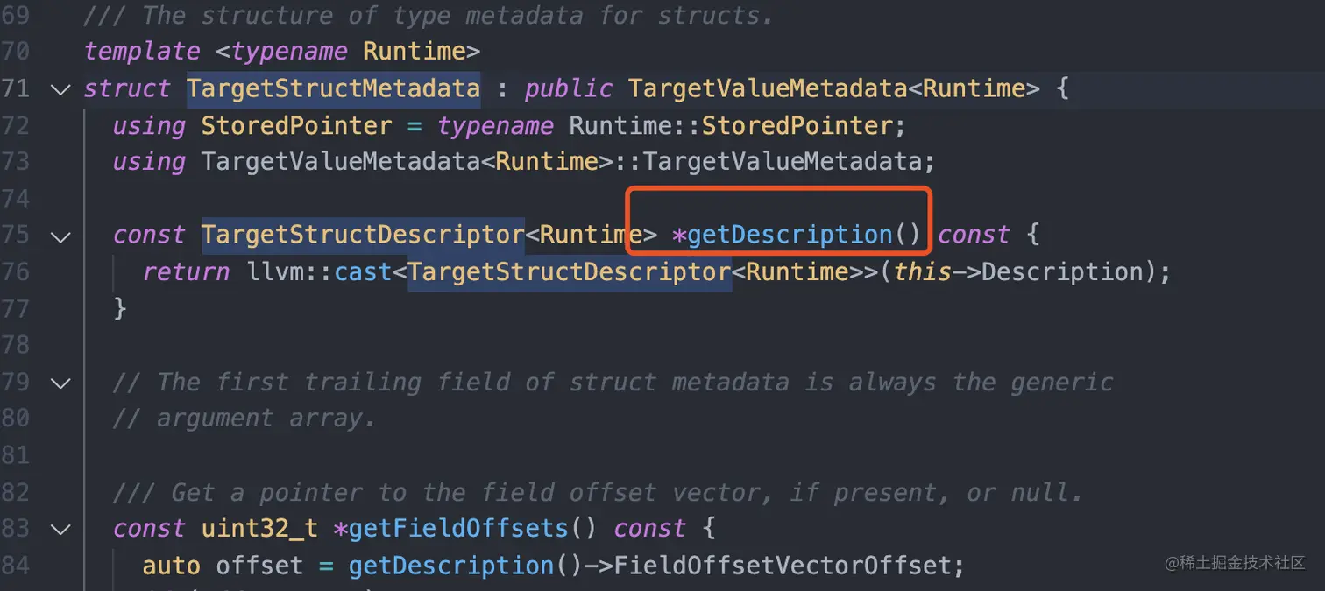The image size is (1325, 591).
Task: Fold the getDescription function at line 75
Action: (60, 236)
